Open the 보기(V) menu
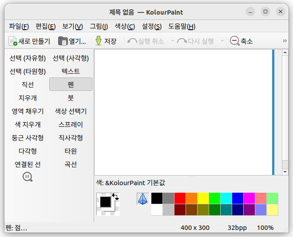The image size is (293, 237). pos(72,27)
